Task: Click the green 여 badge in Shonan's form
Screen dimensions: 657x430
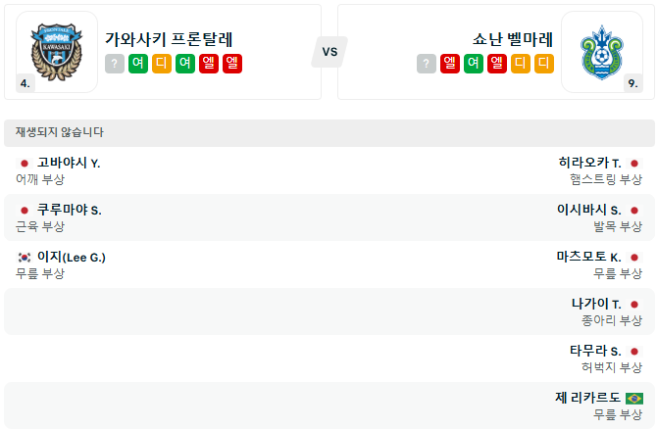Action: coord(474,64)
